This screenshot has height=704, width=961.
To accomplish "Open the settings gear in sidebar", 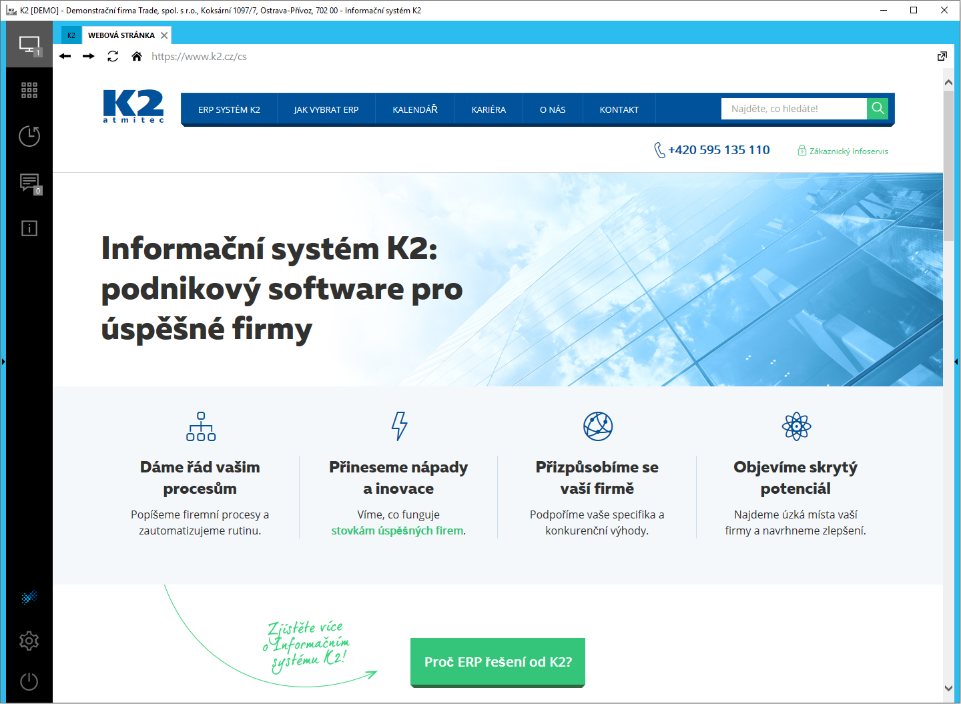I will point(29,641).
